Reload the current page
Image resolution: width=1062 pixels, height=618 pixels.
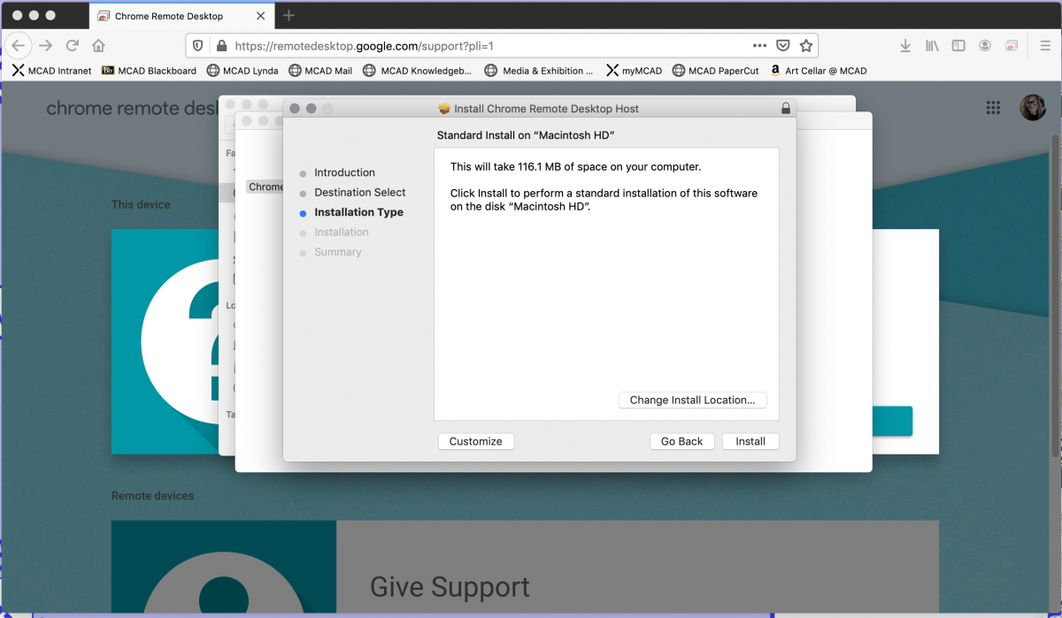(x=73, y=46)
